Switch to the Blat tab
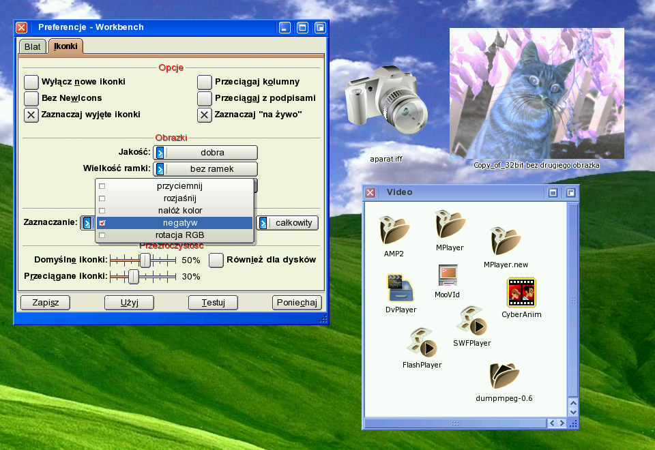655x450 pixels. coord(32,46)
